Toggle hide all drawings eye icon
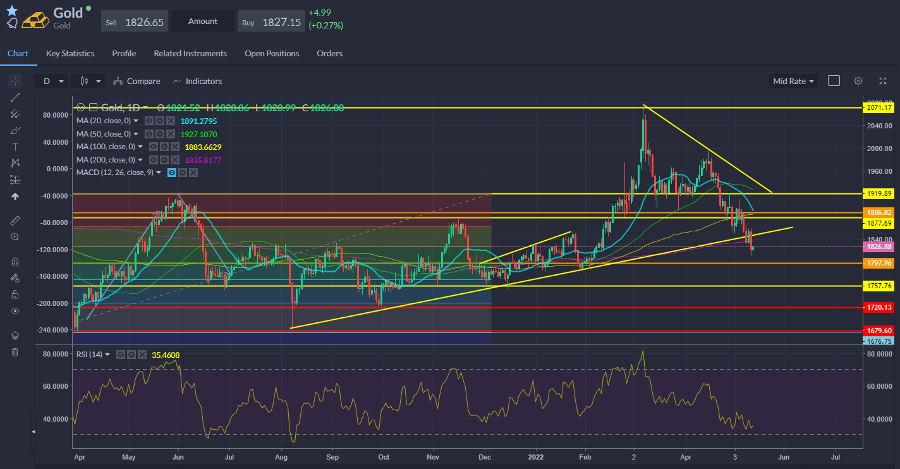 pos(15,310)
